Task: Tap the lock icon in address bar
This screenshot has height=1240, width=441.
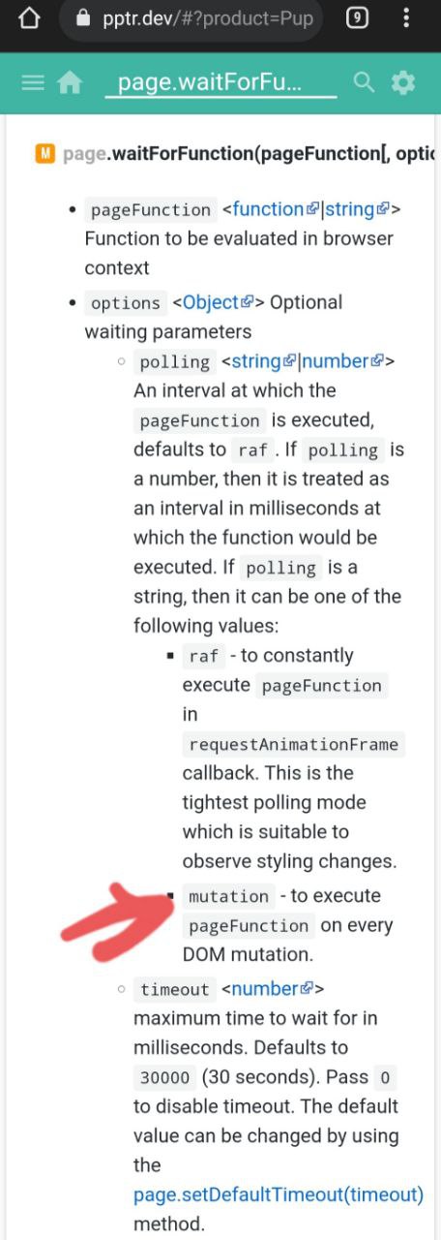Action: tap(82, 18)
